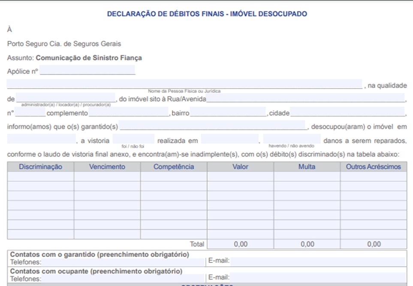This screenshot has height=286, width=413.
Task: Click the ocupante E-mail field
Action: (317, 278)
